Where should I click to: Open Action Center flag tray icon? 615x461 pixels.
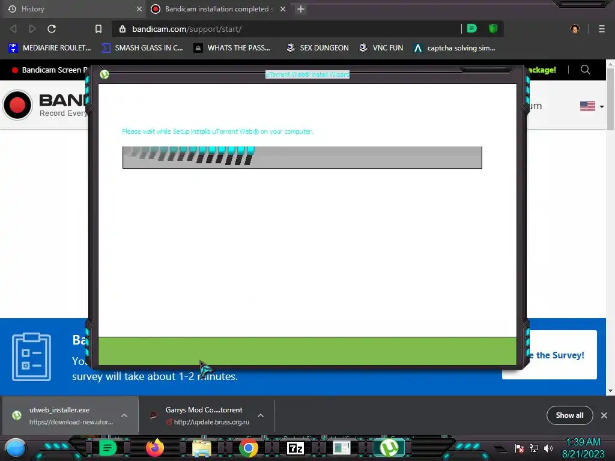click(520, 448)
